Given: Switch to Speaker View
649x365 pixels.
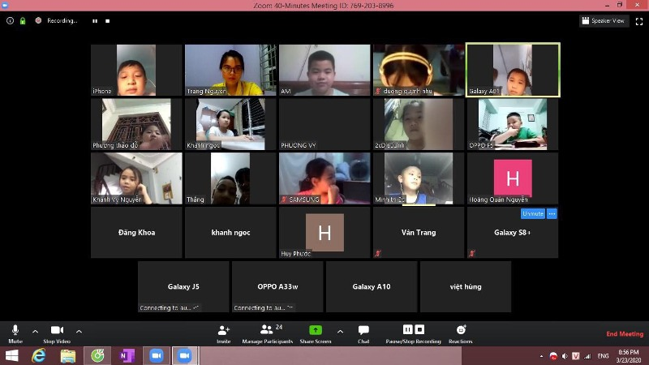Looking at the screenshot, I should (604, 20).
